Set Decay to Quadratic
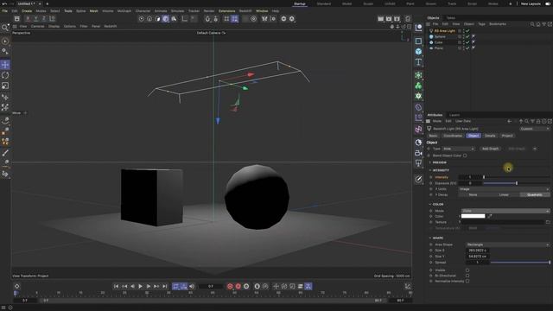 pos(535,194)
